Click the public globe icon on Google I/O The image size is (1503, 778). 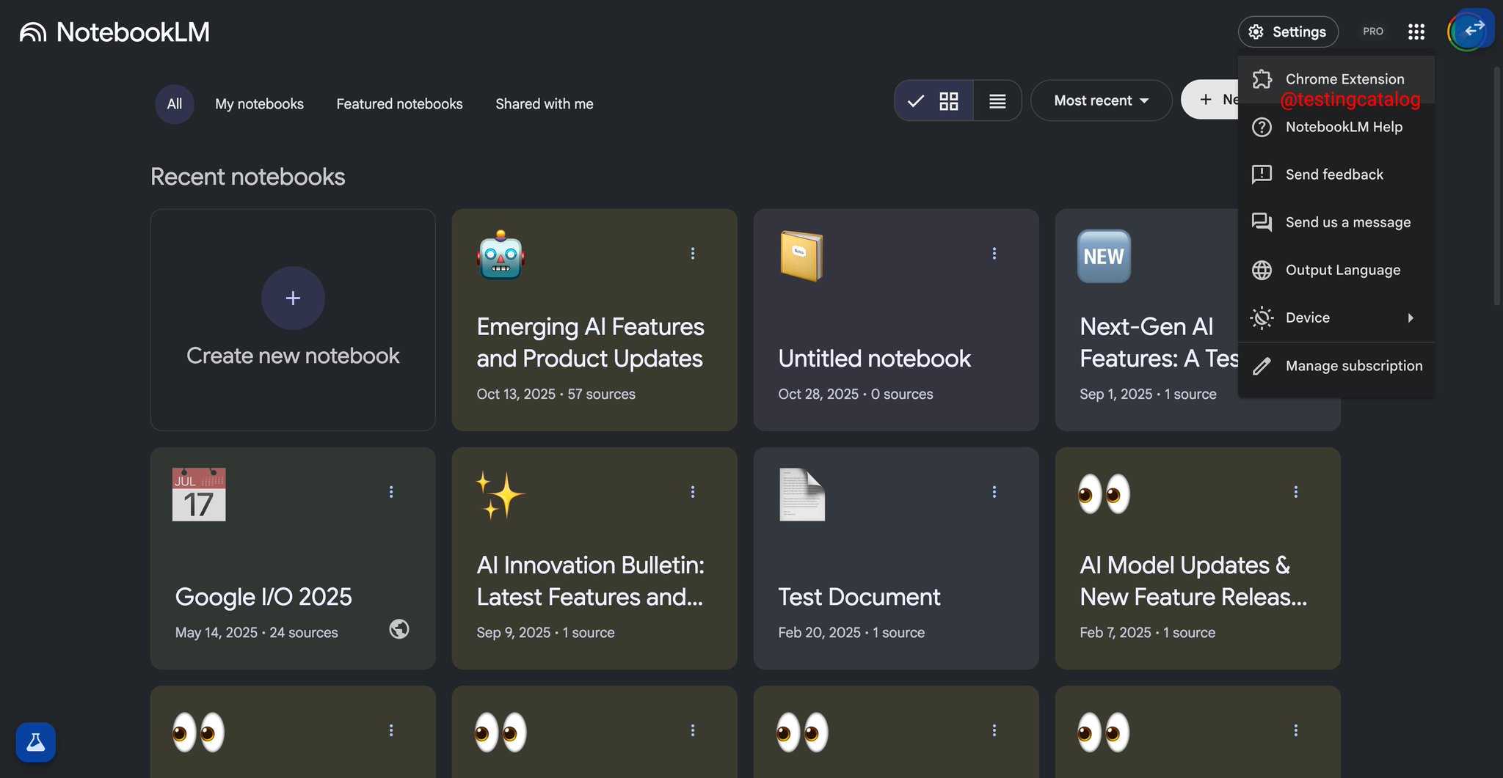[x=399, y=629]
